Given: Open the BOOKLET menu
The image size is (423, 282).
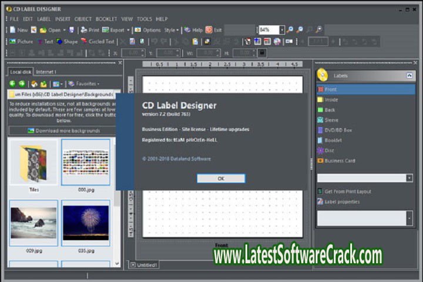Looking at the screenshot, I should click(106, 19).
